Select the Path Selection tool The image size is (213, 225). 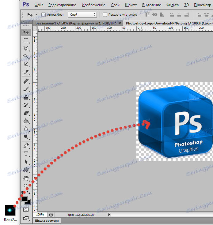click(x=26, y=162)
